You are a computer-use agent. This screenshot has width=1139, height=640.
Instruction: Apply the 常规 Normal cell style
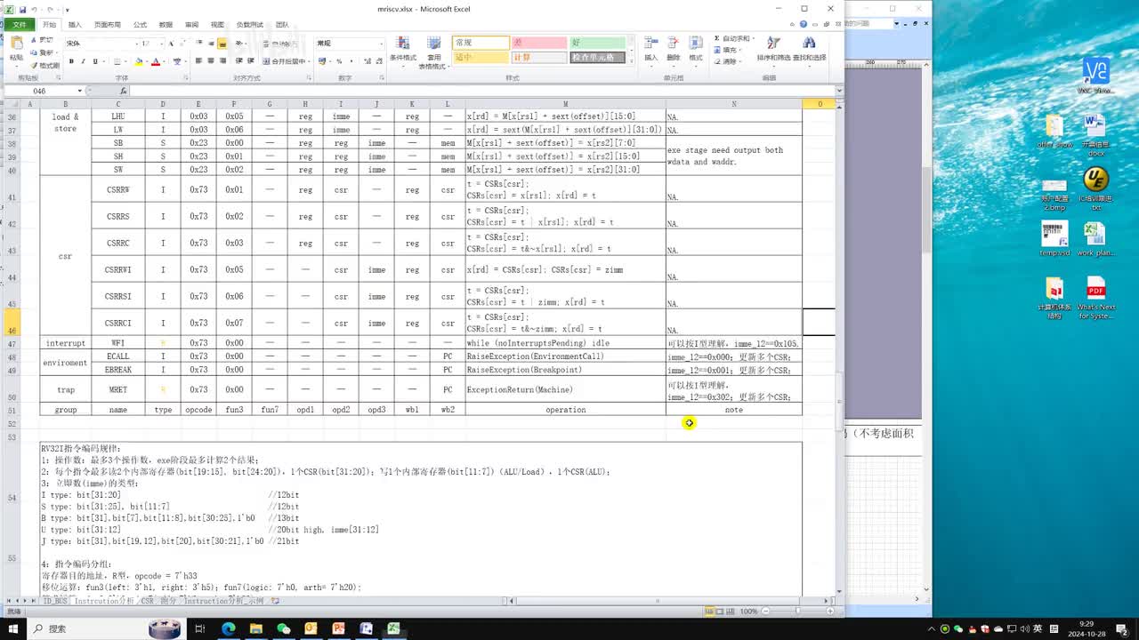481,43
